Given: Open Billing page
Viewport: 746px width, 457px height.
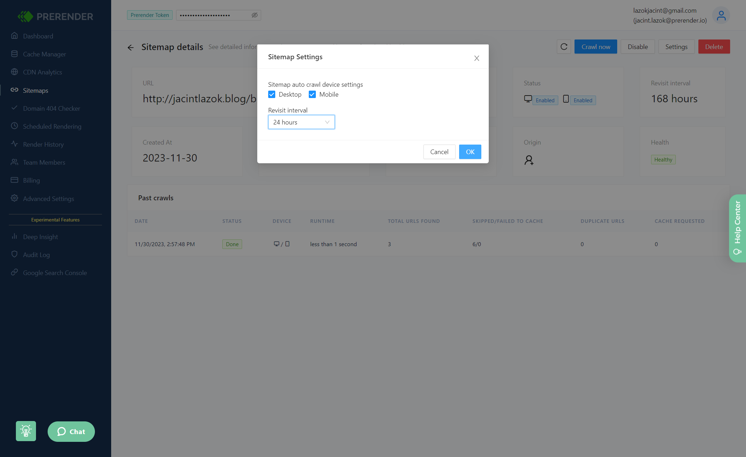Looking at the screenshot, I should pyautogui.click(x=31, y=180).
